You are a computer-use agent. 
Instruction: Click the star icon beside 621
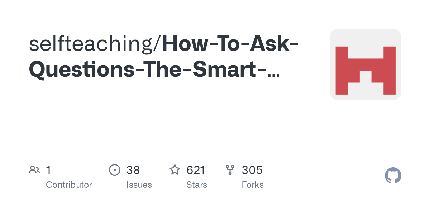click(x=175, y=170)
